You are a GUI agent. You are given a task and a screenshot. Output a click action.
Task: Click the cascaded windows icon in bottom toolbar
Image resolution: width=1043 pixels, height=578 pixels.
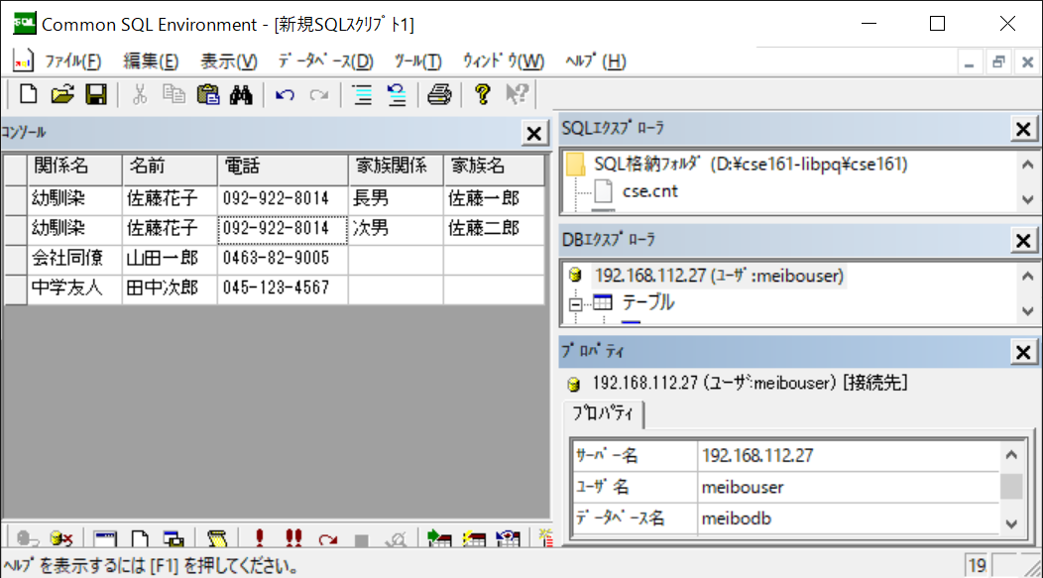(174, 538)
